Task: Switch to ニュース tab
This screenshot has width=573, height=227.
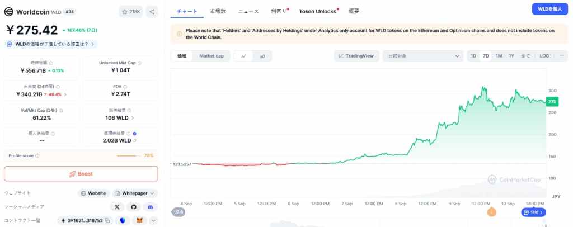Action: [x=248, y=11]
